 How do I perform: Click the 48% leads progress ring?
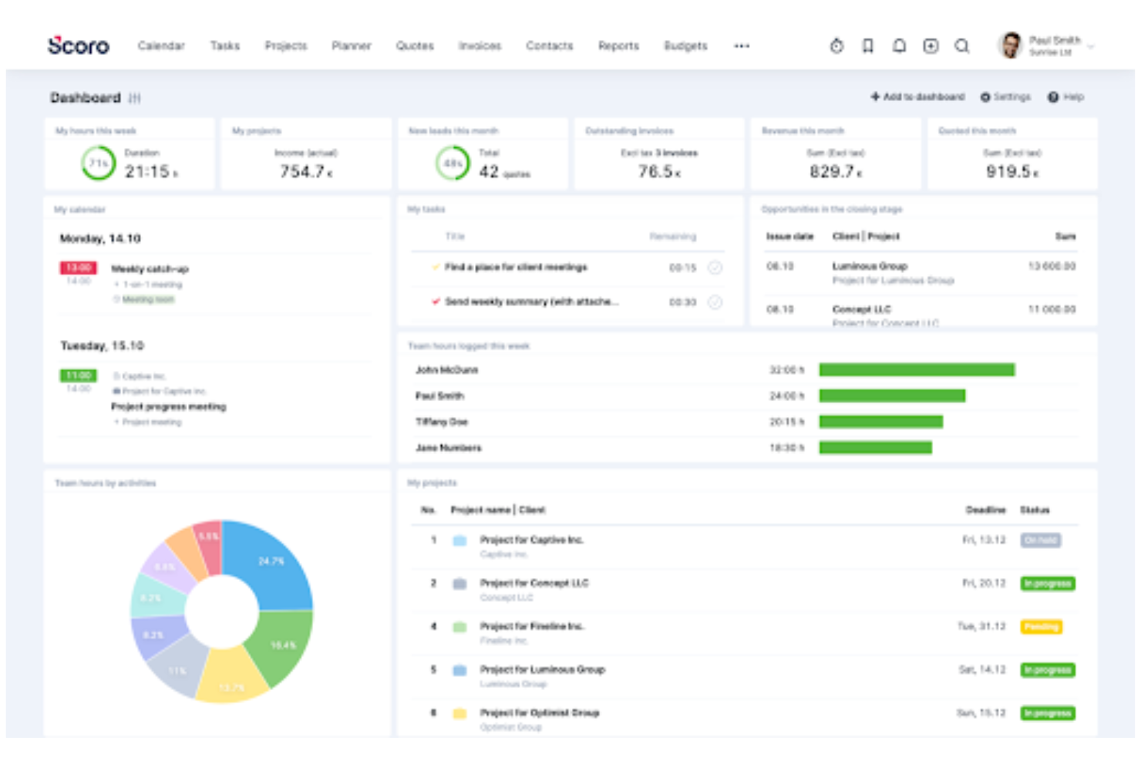pyautogui.click(x=453, y=163)
